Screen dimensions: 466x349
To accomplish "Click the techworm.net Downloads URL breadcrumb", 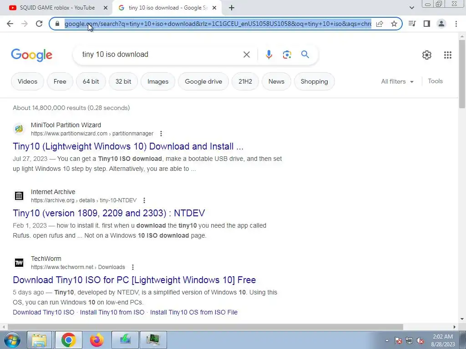I will [78, 267].
